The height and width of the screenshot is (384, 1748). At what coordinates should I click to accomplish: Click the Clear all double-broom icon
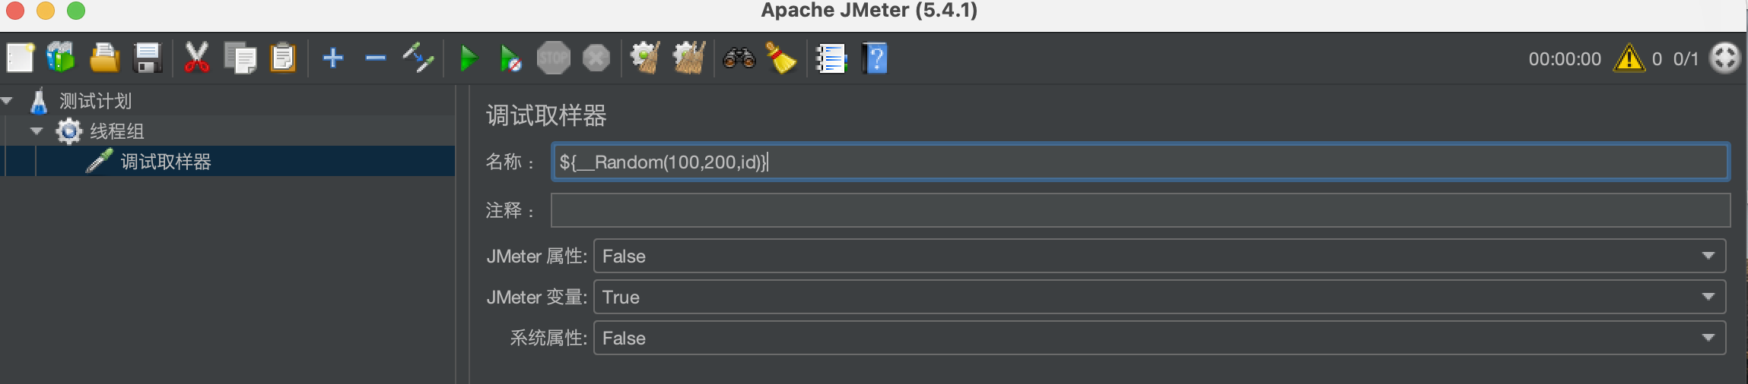point(689,58)
